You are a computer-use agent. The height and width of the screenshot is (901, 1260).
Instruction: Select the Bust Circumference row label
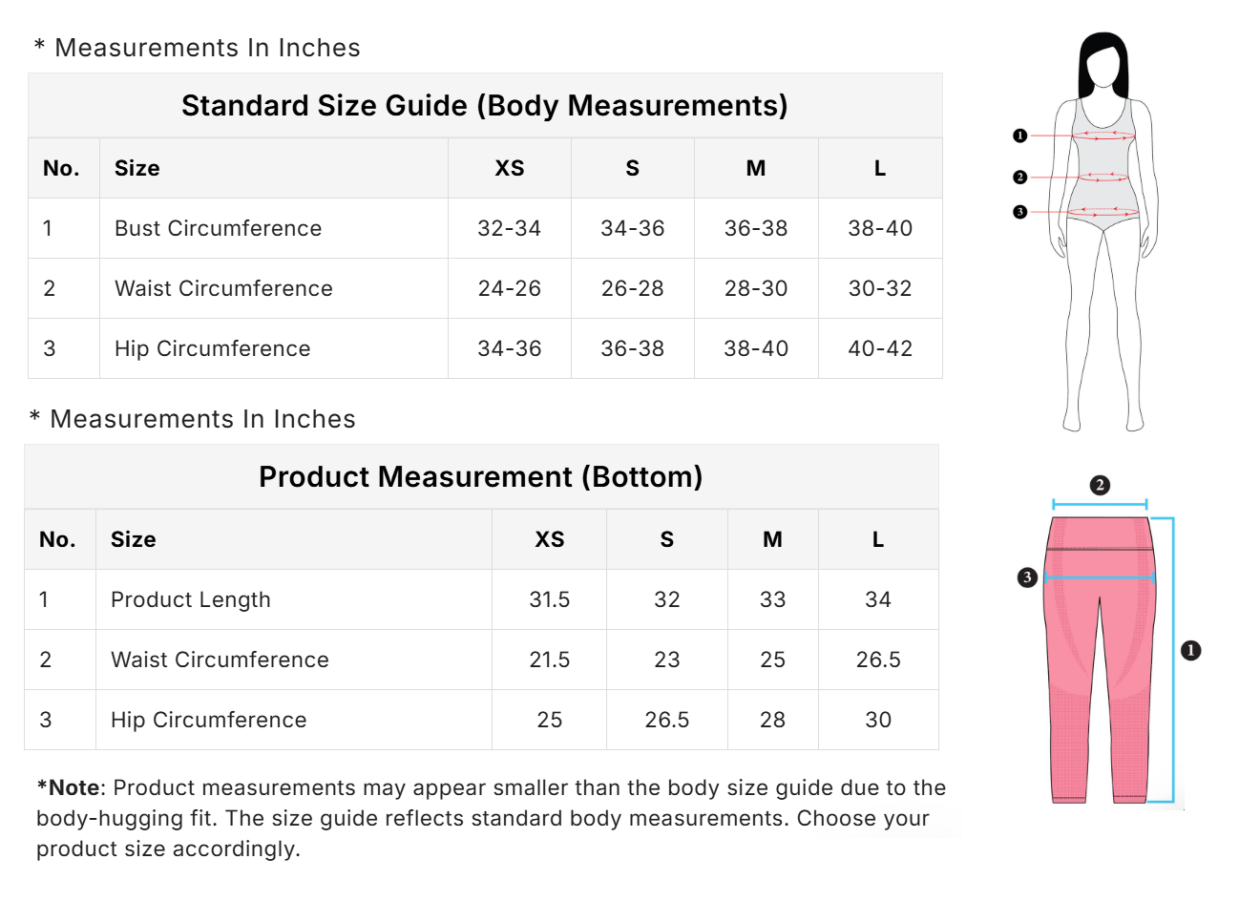pyautogui.click(x=218, y=228)
